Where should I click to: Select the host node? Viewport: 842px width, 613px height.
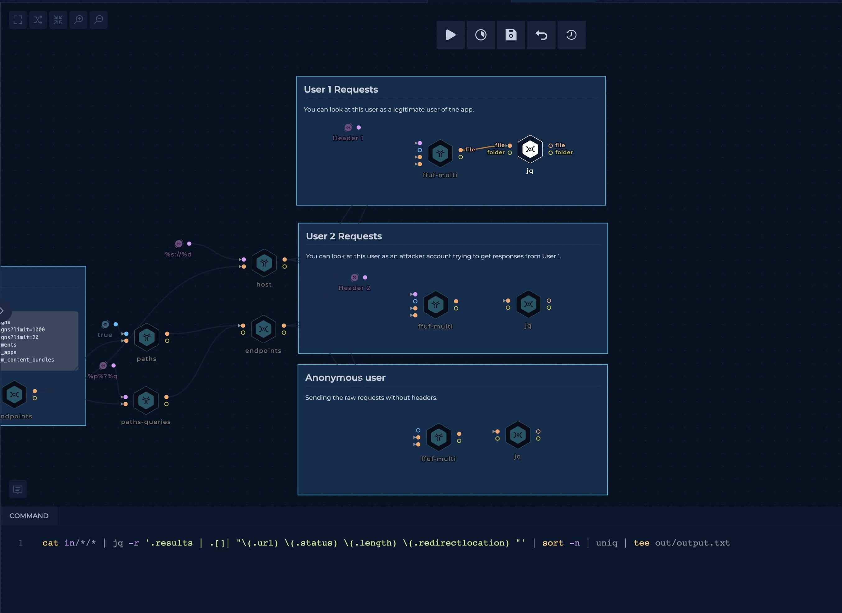264,263
